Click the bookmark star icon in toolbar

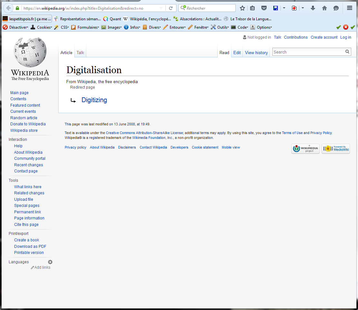coord(242,8)
